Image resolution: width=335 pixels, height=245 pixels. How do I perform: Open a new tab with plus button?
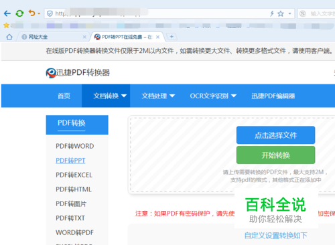172,37
